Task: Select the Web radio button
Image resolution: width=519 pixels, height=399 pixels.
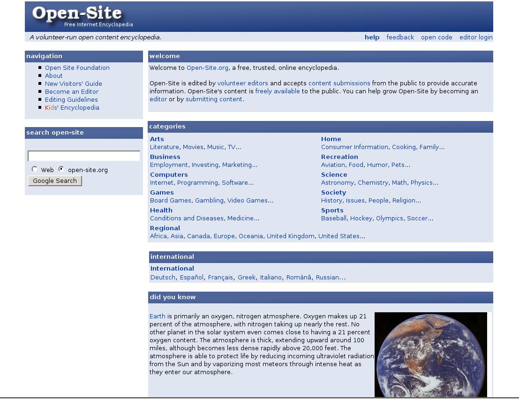Action: pos(34,169)
